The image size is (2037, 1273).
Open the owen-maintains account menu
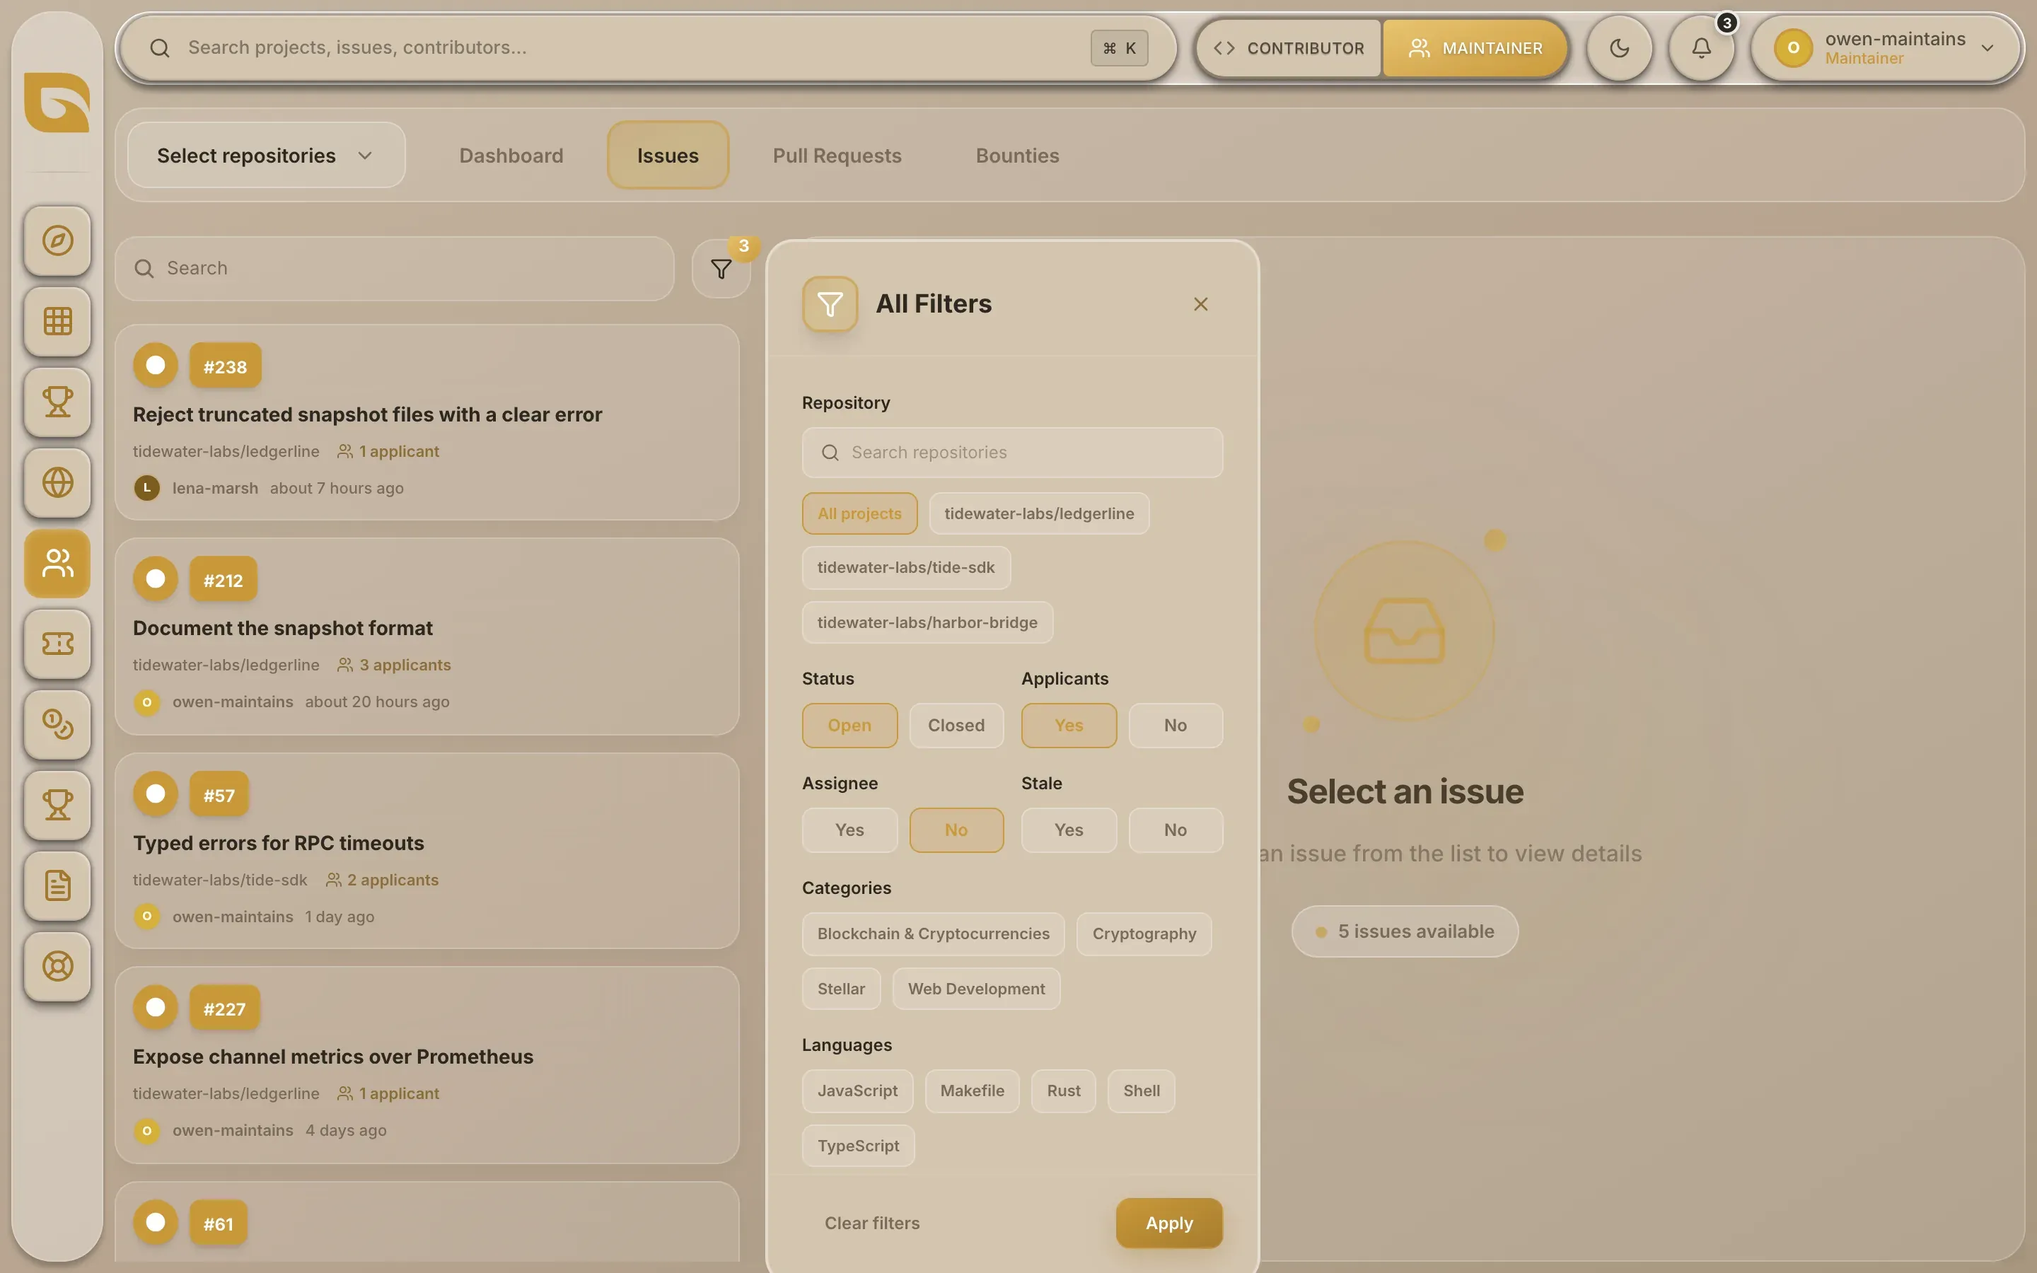pos(1886,48)
